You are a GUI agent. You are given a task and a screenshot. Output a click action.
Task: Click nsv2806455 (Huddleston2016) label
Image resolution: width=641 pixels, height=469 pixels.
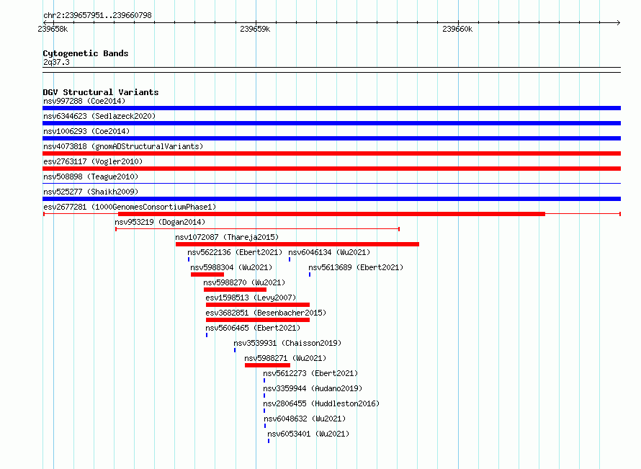click(321, 403)
